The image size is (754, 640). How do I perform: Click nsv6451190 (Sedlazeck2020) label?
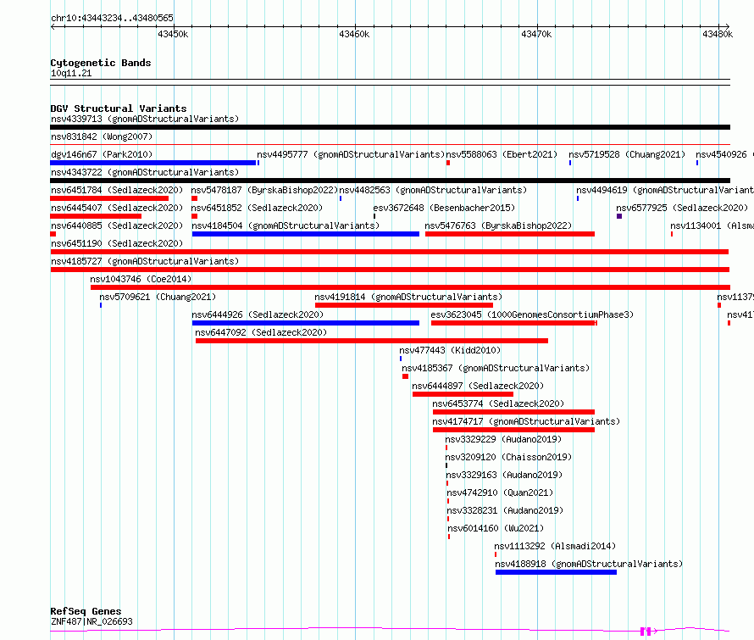pos(117,243)
